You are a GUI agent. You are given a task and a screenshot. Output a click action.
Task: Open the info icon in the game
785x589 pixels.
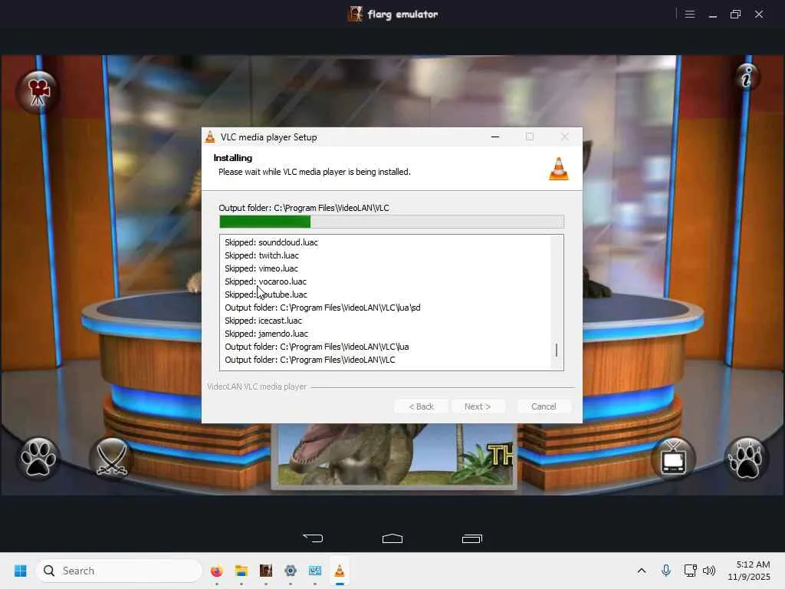(747, 77)
